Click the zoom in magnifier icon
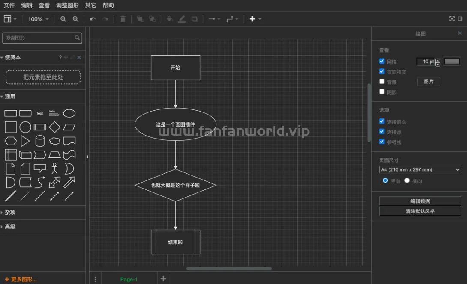Viewport: 467px width, 284px height. click(63, 19)
